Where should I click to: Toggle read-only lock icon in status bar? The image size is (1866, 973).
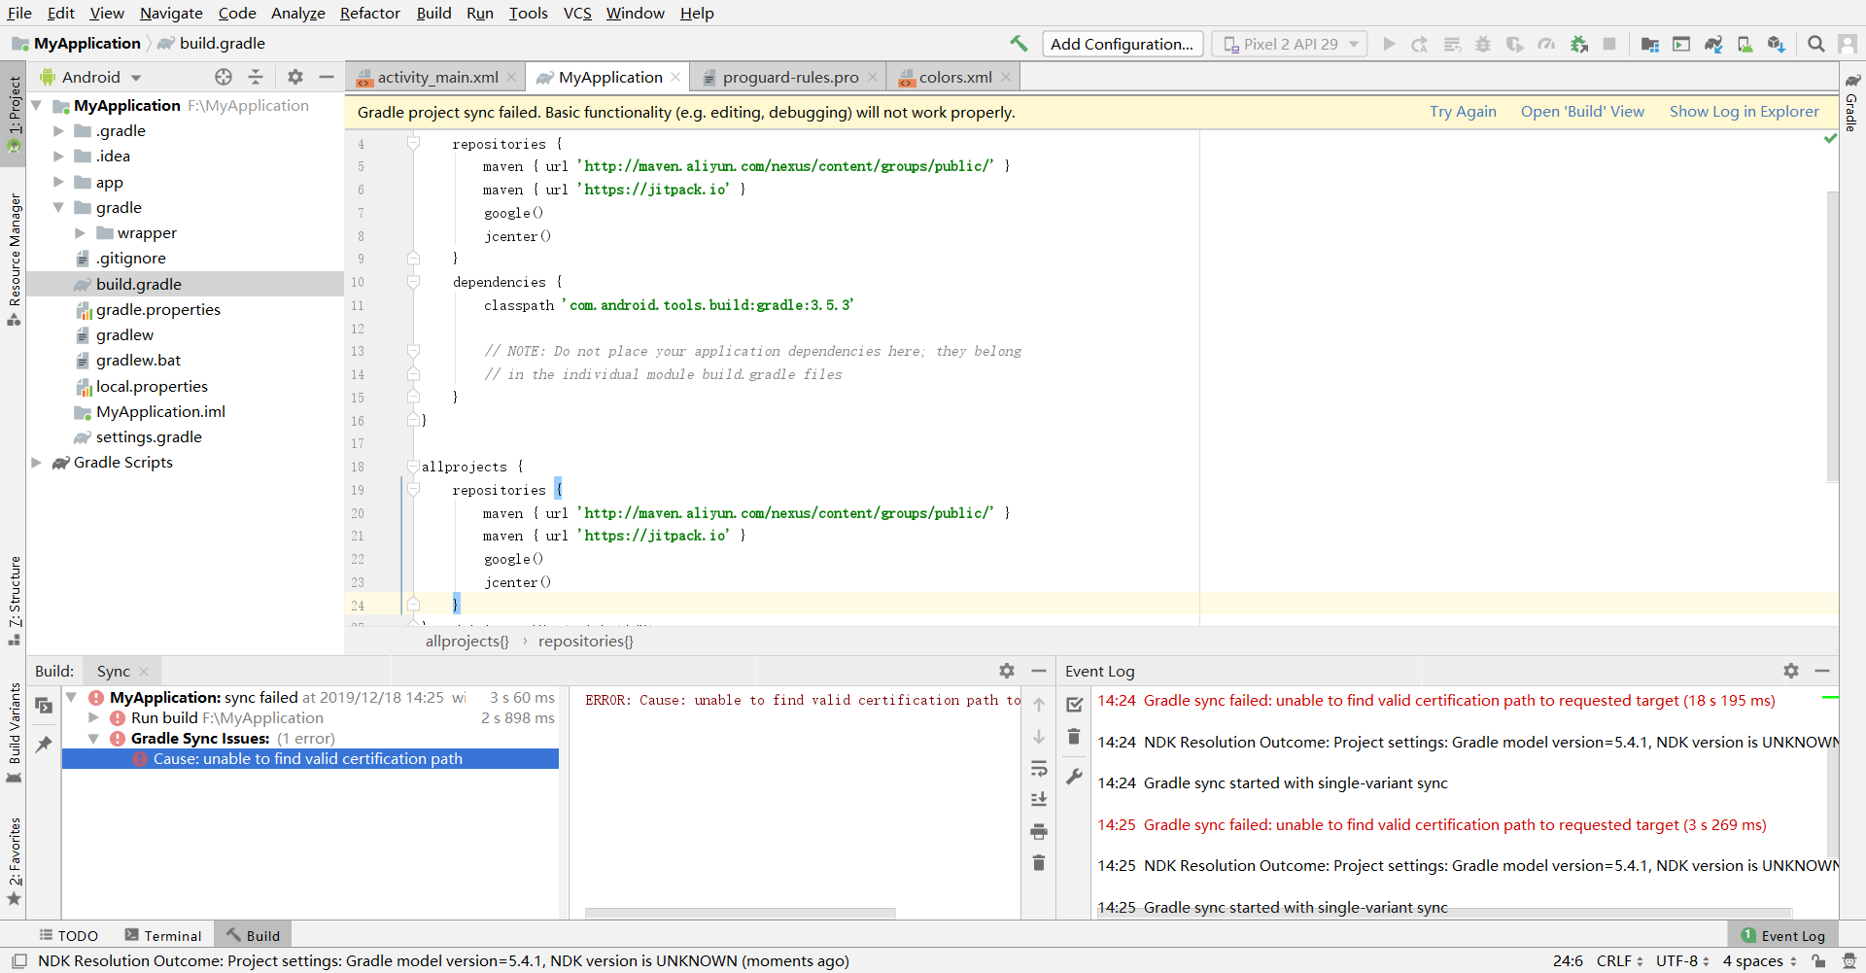point(1817,960)
